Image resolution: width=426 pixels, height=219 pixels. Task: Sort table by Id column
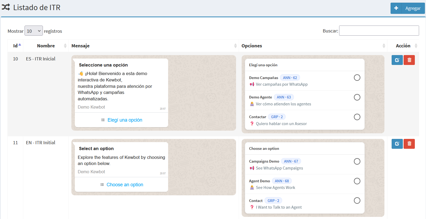[x=15, y=46]
